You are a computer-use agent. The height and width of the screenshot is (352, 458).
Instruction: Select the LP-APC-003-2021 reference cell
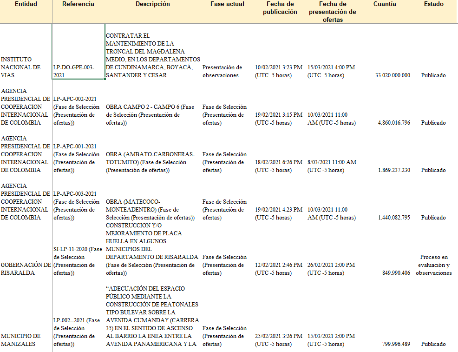pyautogui.click(x=77, y=206)
